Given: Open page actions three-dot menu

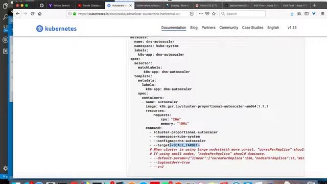Looking at the screenshot, I should [x=201, y=14].
